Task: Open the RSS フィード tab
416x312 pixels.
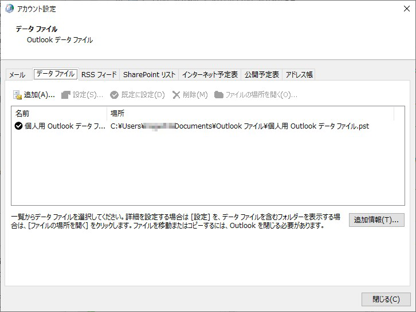Action: pyautogui.click(x=99, y=75)
